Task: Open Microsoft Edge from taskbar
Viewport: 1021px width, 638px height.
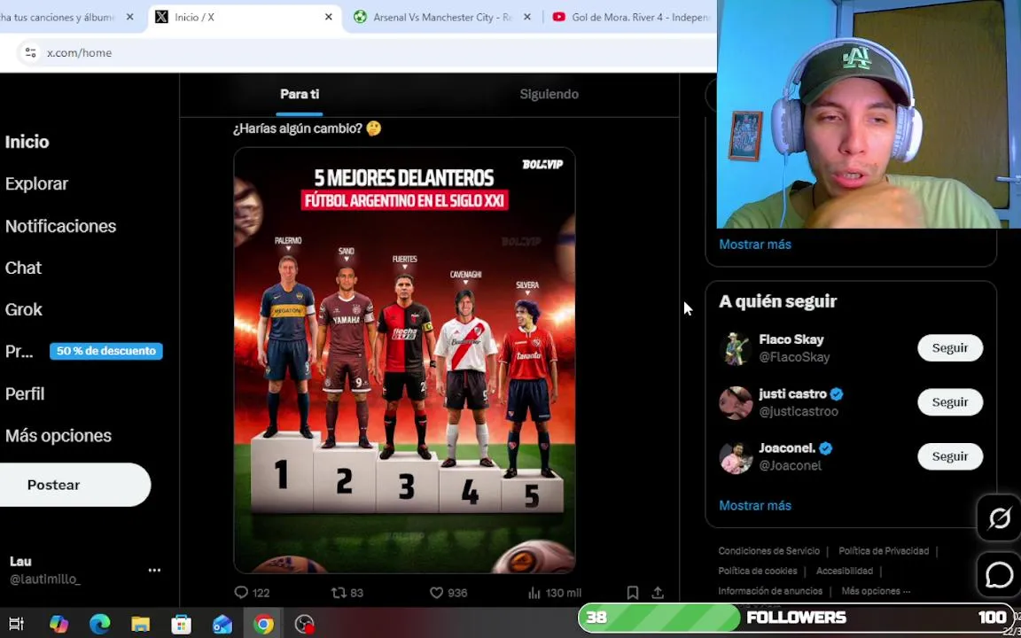Action: (x=99, y=624)
